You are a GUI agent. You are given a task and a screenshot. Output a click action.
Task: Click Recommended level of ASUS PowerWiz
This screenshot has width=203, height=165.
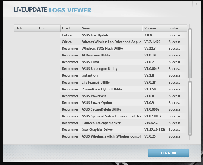point(70,96)
